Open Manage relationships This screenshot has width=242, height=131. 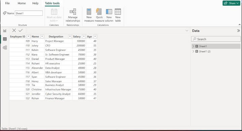(73, 15)
